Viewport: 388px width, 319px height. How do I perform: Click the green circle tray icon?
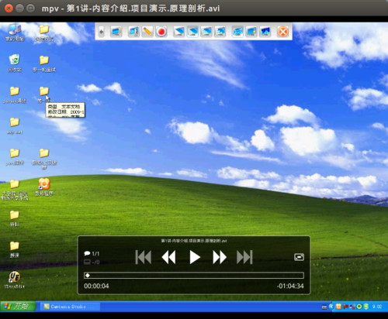pos(359,307)
